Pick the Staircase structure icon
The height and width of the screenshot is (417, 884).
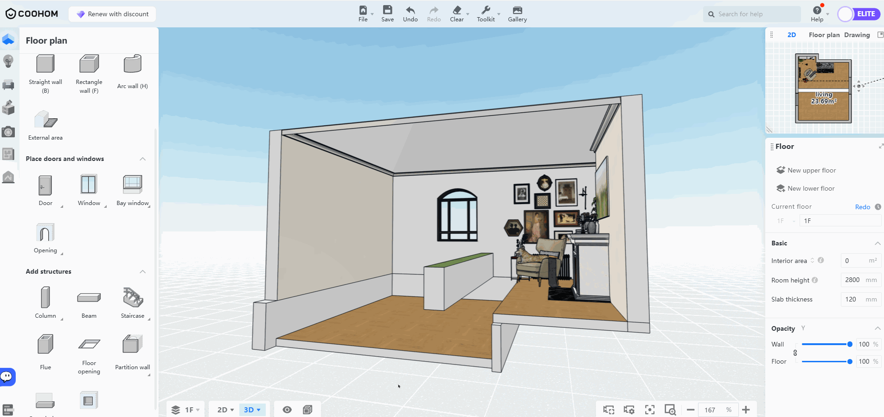tap(133, 298)
